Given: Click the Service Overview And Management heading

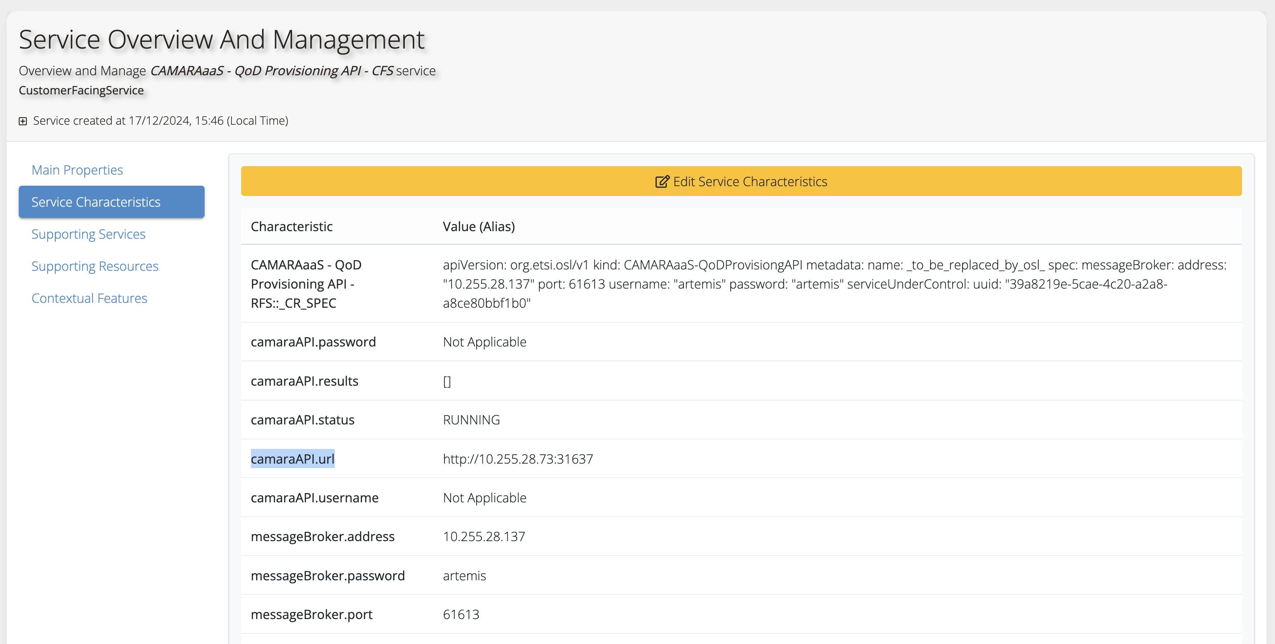Looking at the screenshot, I should coord(221,40).
